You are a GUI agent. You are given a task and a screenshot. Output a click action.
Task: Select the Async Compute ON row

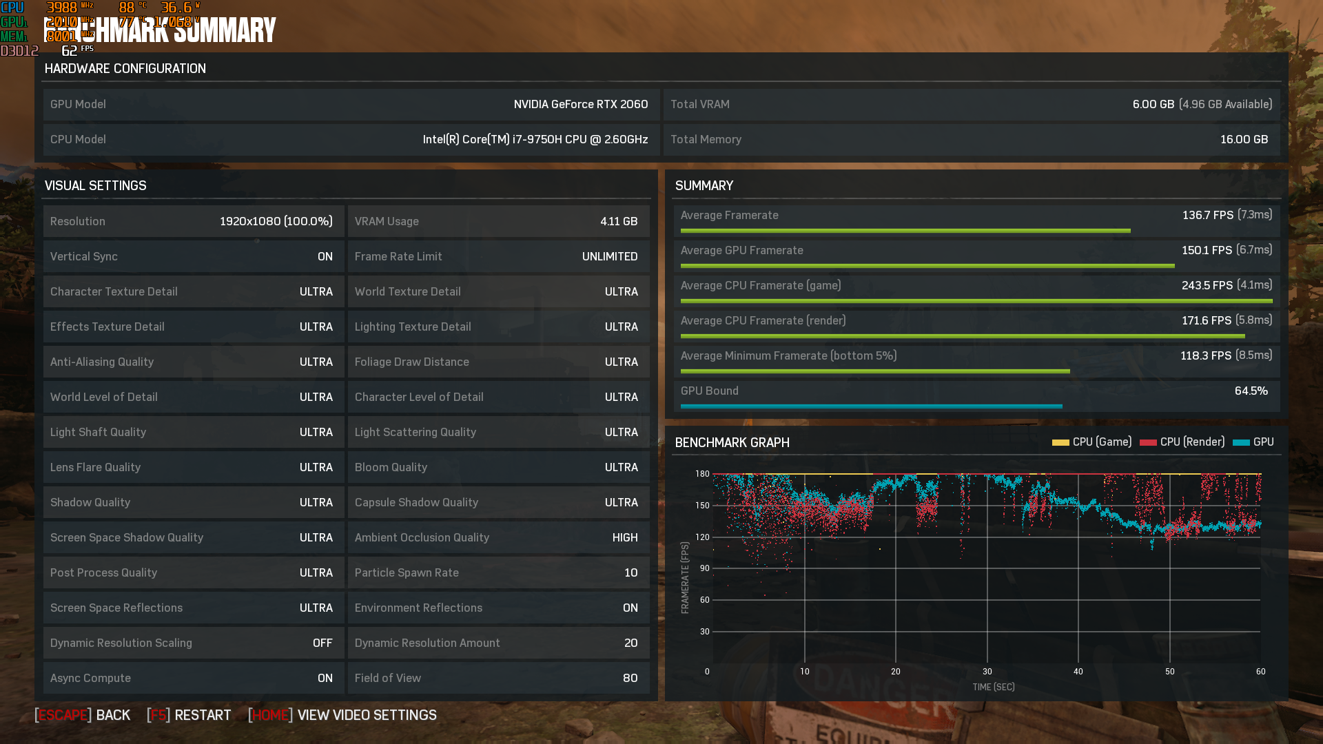194,678
